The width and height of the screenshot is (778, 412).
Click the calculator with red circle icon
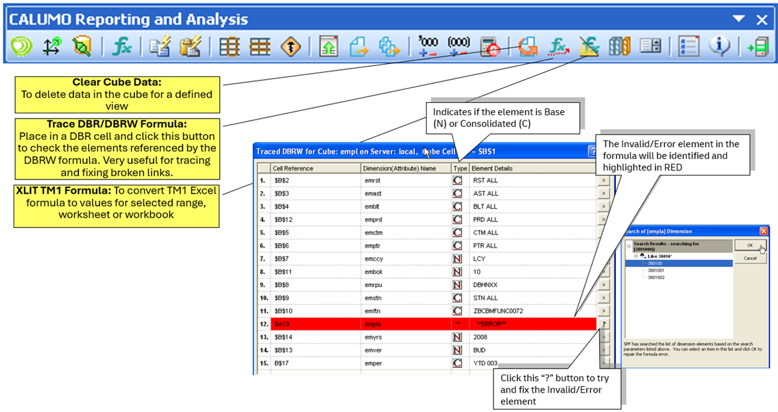[489, 46]
